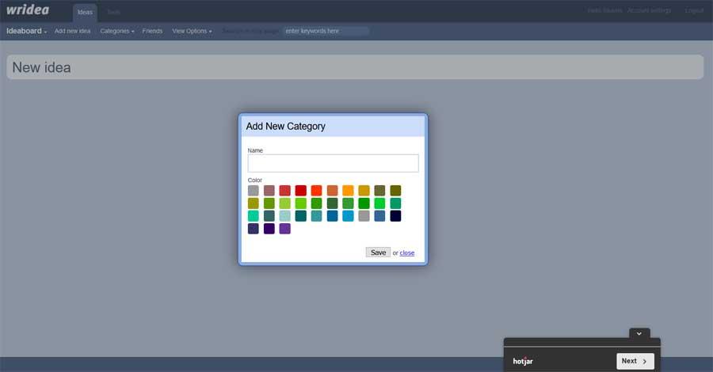Viewport: 713px width, 372px height.
Task: Pick the bright red color swatch
Action: pyautogui.click(x=300, y=190)
